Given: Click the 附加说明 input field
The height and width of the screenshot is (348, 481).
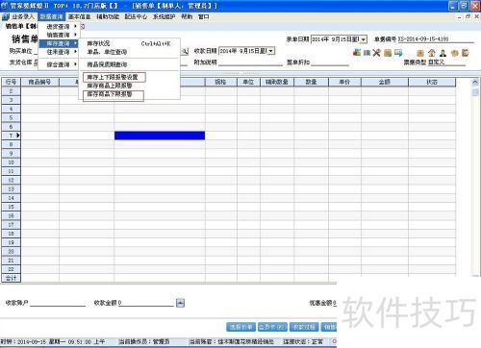Looking at the screenshot, I should tap(250, 62).
